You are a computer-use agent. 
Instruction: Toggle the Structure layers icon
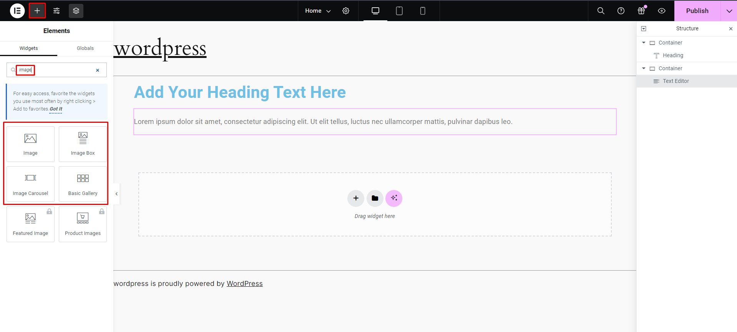pyautogui.click(x=76, y=11)
